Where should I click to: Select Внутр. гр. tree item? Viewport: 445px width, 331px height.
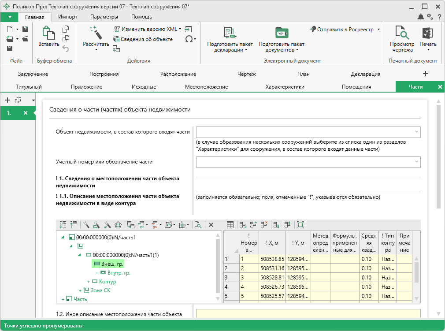point(119,273)
